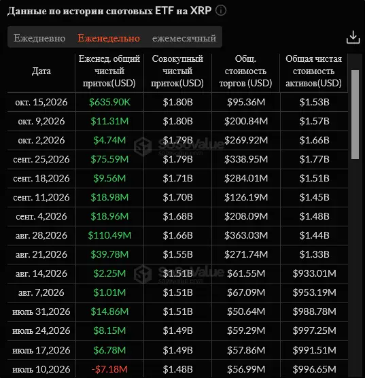Select the окт. 15,2026 row date
The height and width of the screenshot is (378, 365).
tap(41, 102)
